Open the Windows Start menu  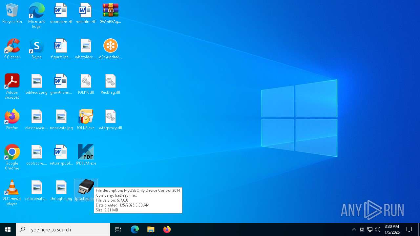click(8, 229)
